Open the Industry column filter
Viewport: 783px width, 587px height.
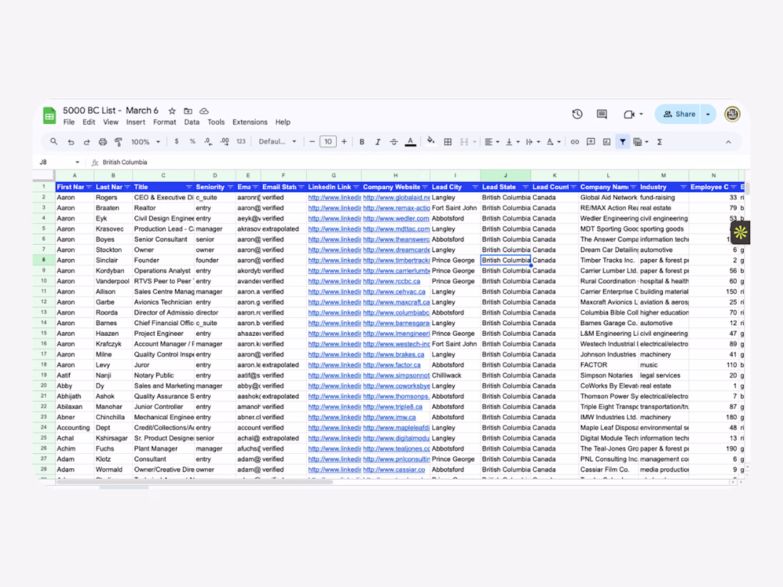point(683,187)
